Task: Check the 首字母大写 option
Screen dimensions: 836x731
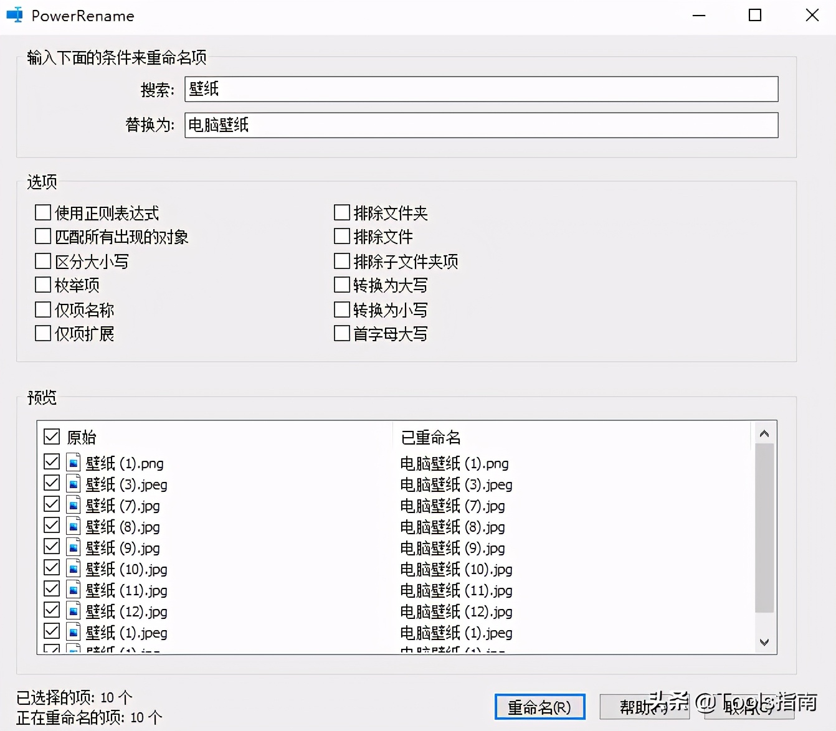Action: coord(342,333)
